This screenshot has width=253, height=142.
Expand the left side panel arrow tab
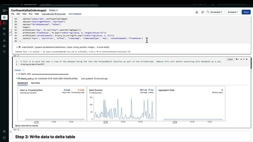[x=10, y=32]
